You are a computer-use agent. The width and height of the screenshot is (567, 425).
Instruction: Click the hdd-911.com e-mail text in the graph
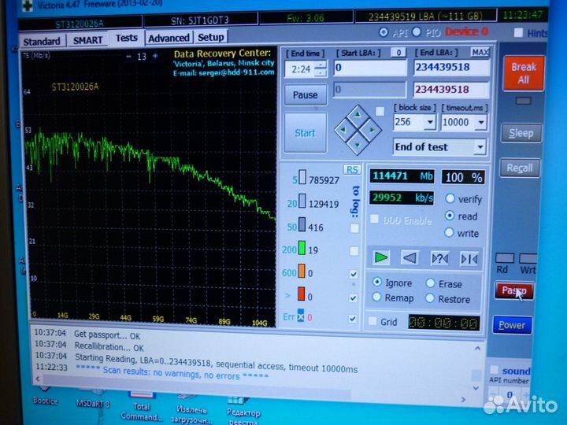click(x=224, y=72)
